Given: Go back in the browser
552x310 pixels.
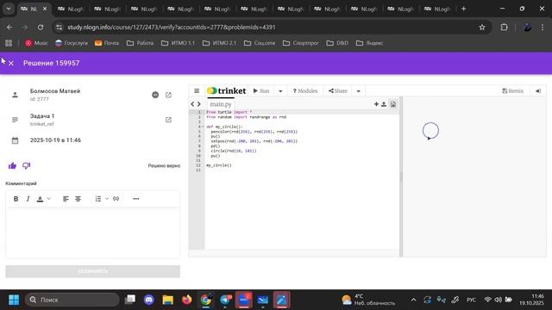Looking at the screenshot, I should tap(9, 27).
